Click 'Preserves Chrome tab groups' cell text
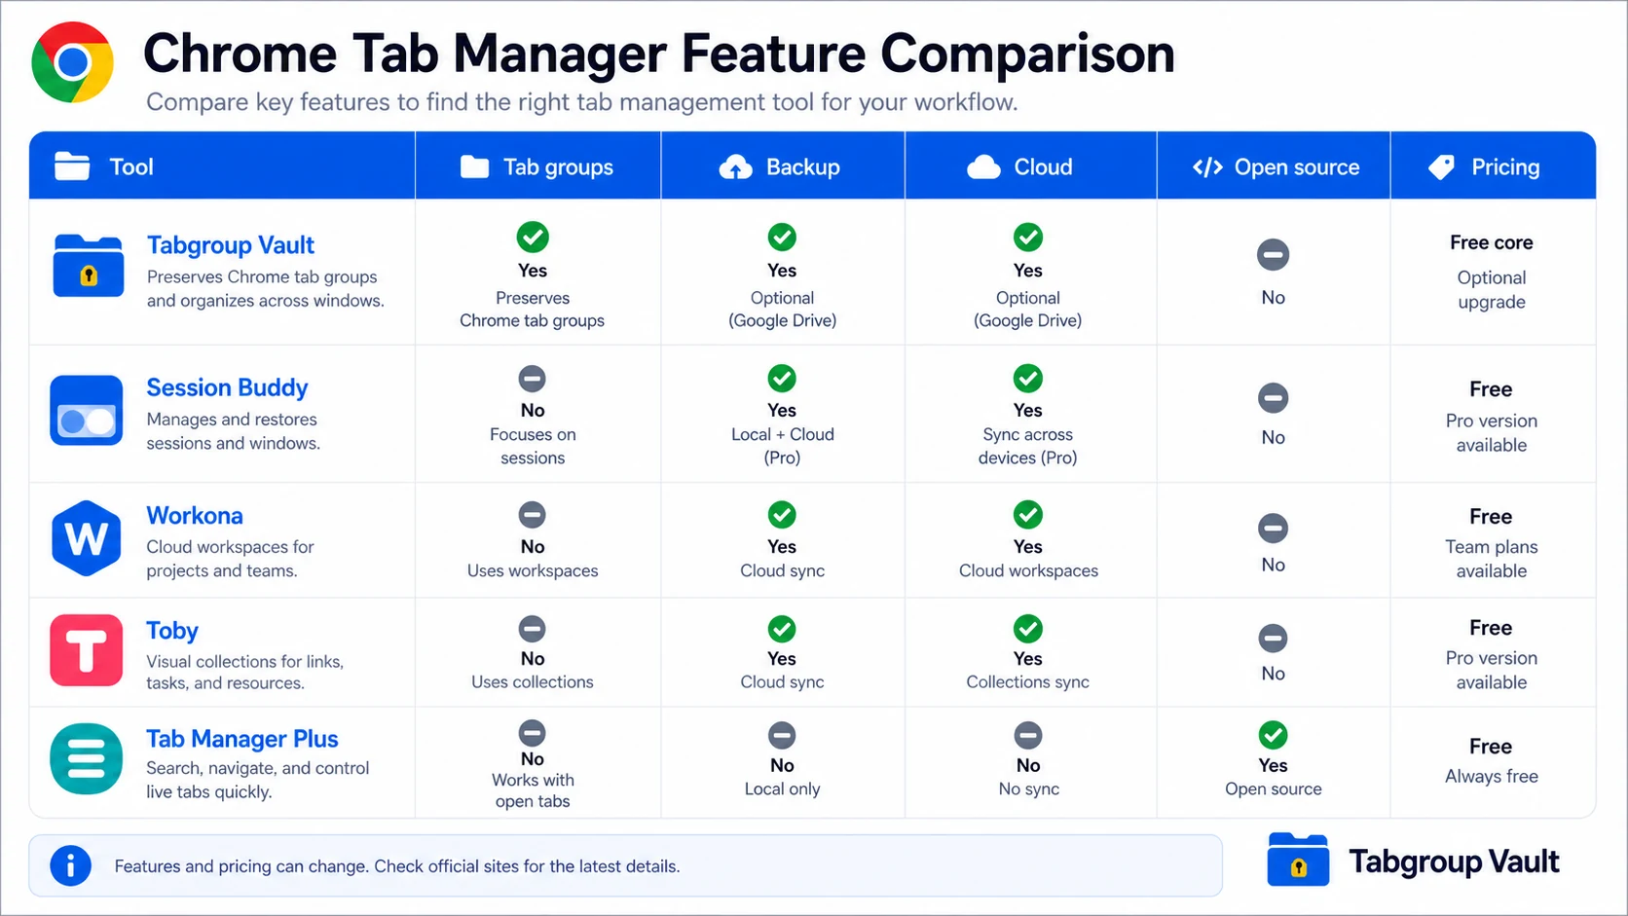 tap(533, 309)
